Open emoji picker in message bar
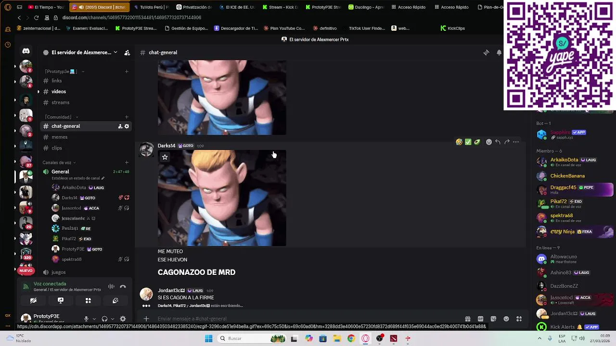This screenshot has height=346, width=616. coord(506,319)
